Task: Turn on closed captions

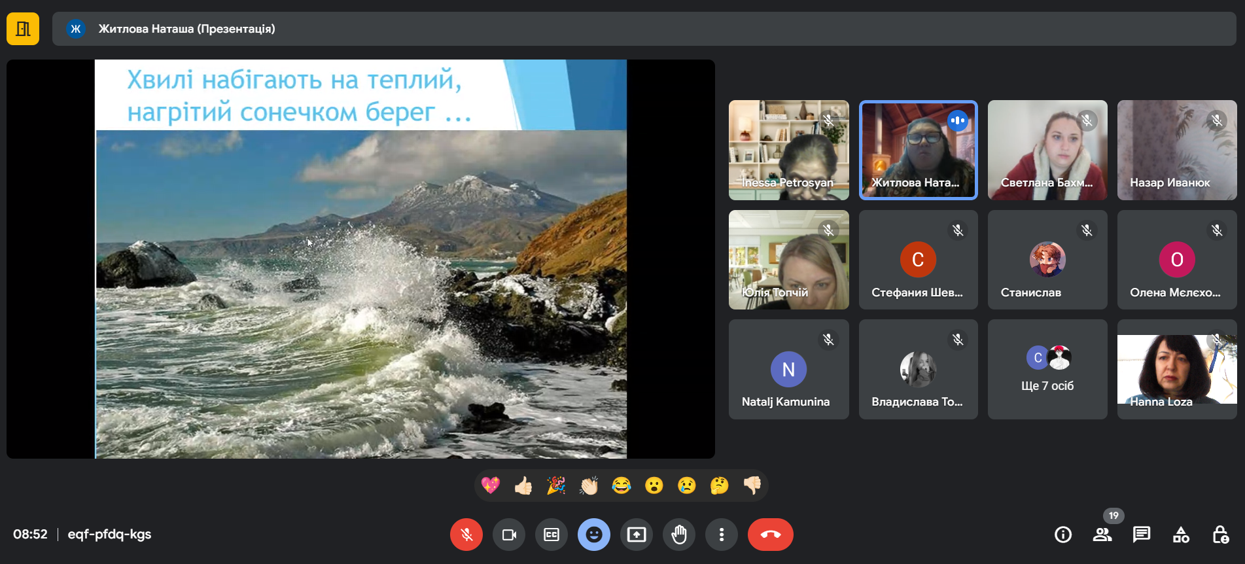Action: (552, 535)
